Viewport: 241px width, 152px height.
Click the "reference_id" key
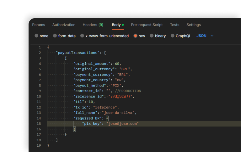click(89, 97)
